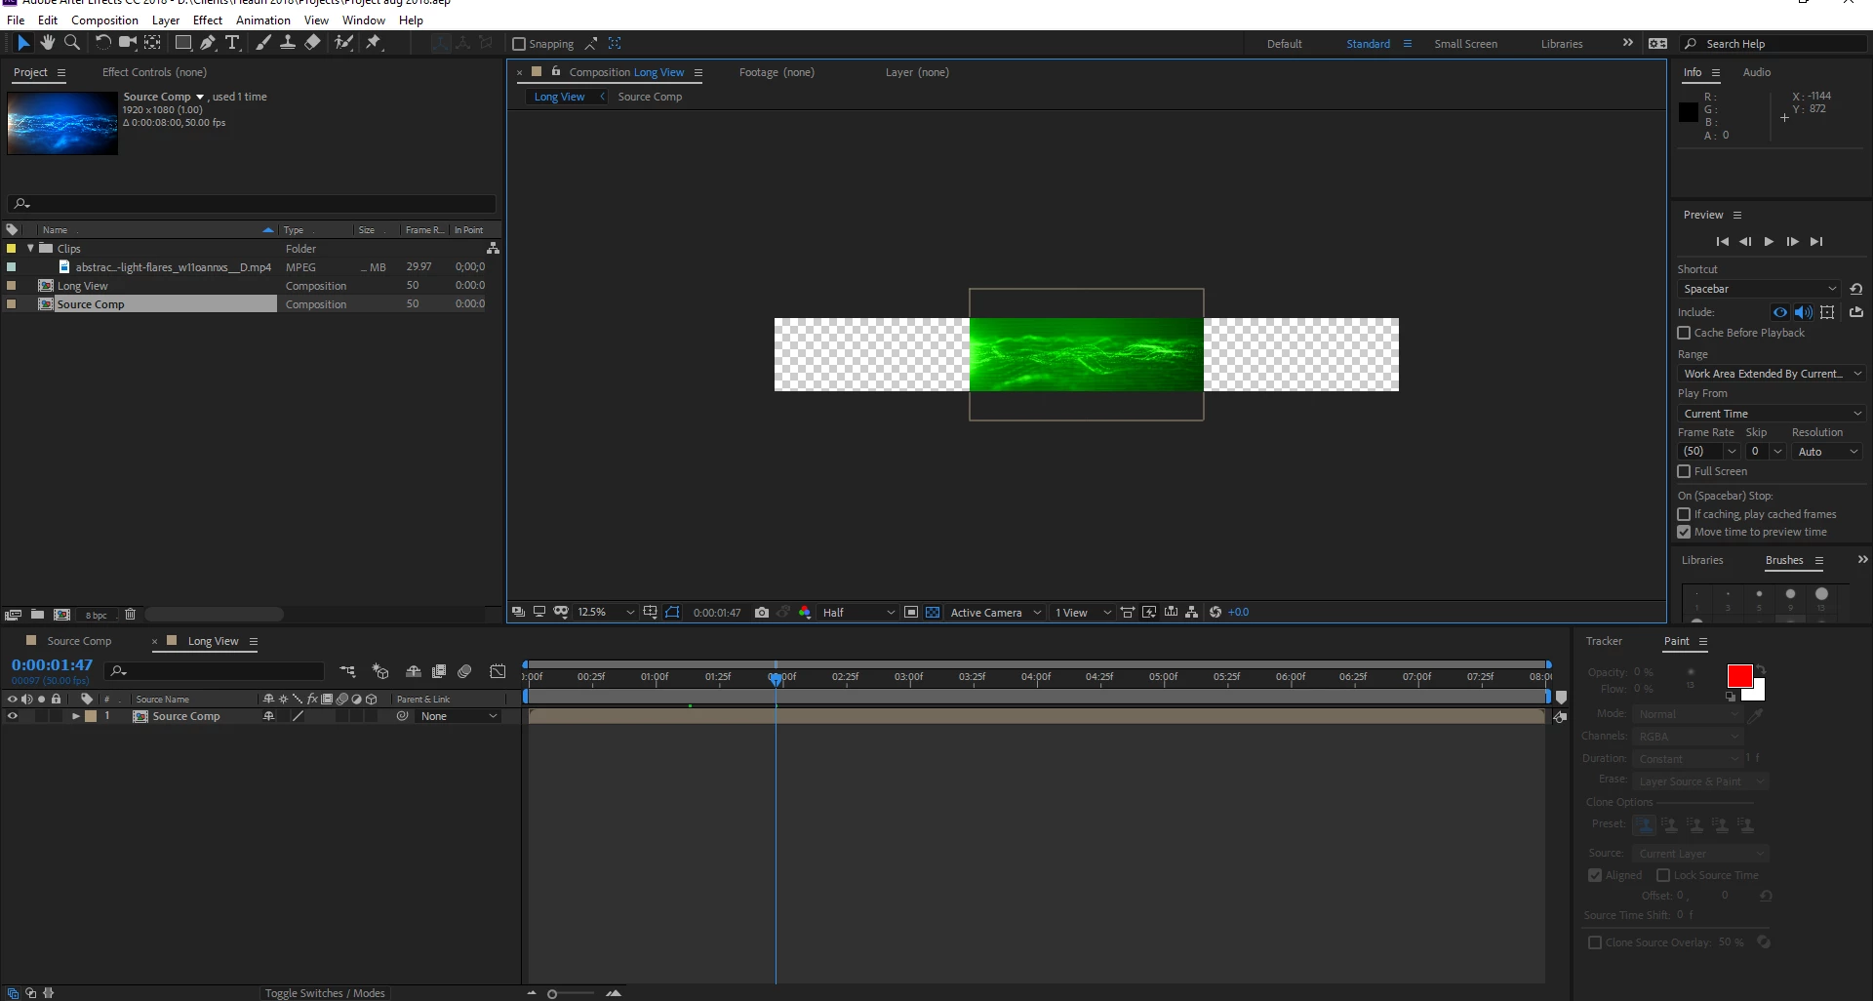1873x1001 pixels.
Task: Hide the Source Comp layer eye toggle
Action: [x=13, y=716]
